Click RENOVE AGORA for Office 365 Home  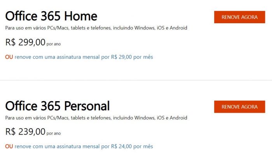coord(239,17)
